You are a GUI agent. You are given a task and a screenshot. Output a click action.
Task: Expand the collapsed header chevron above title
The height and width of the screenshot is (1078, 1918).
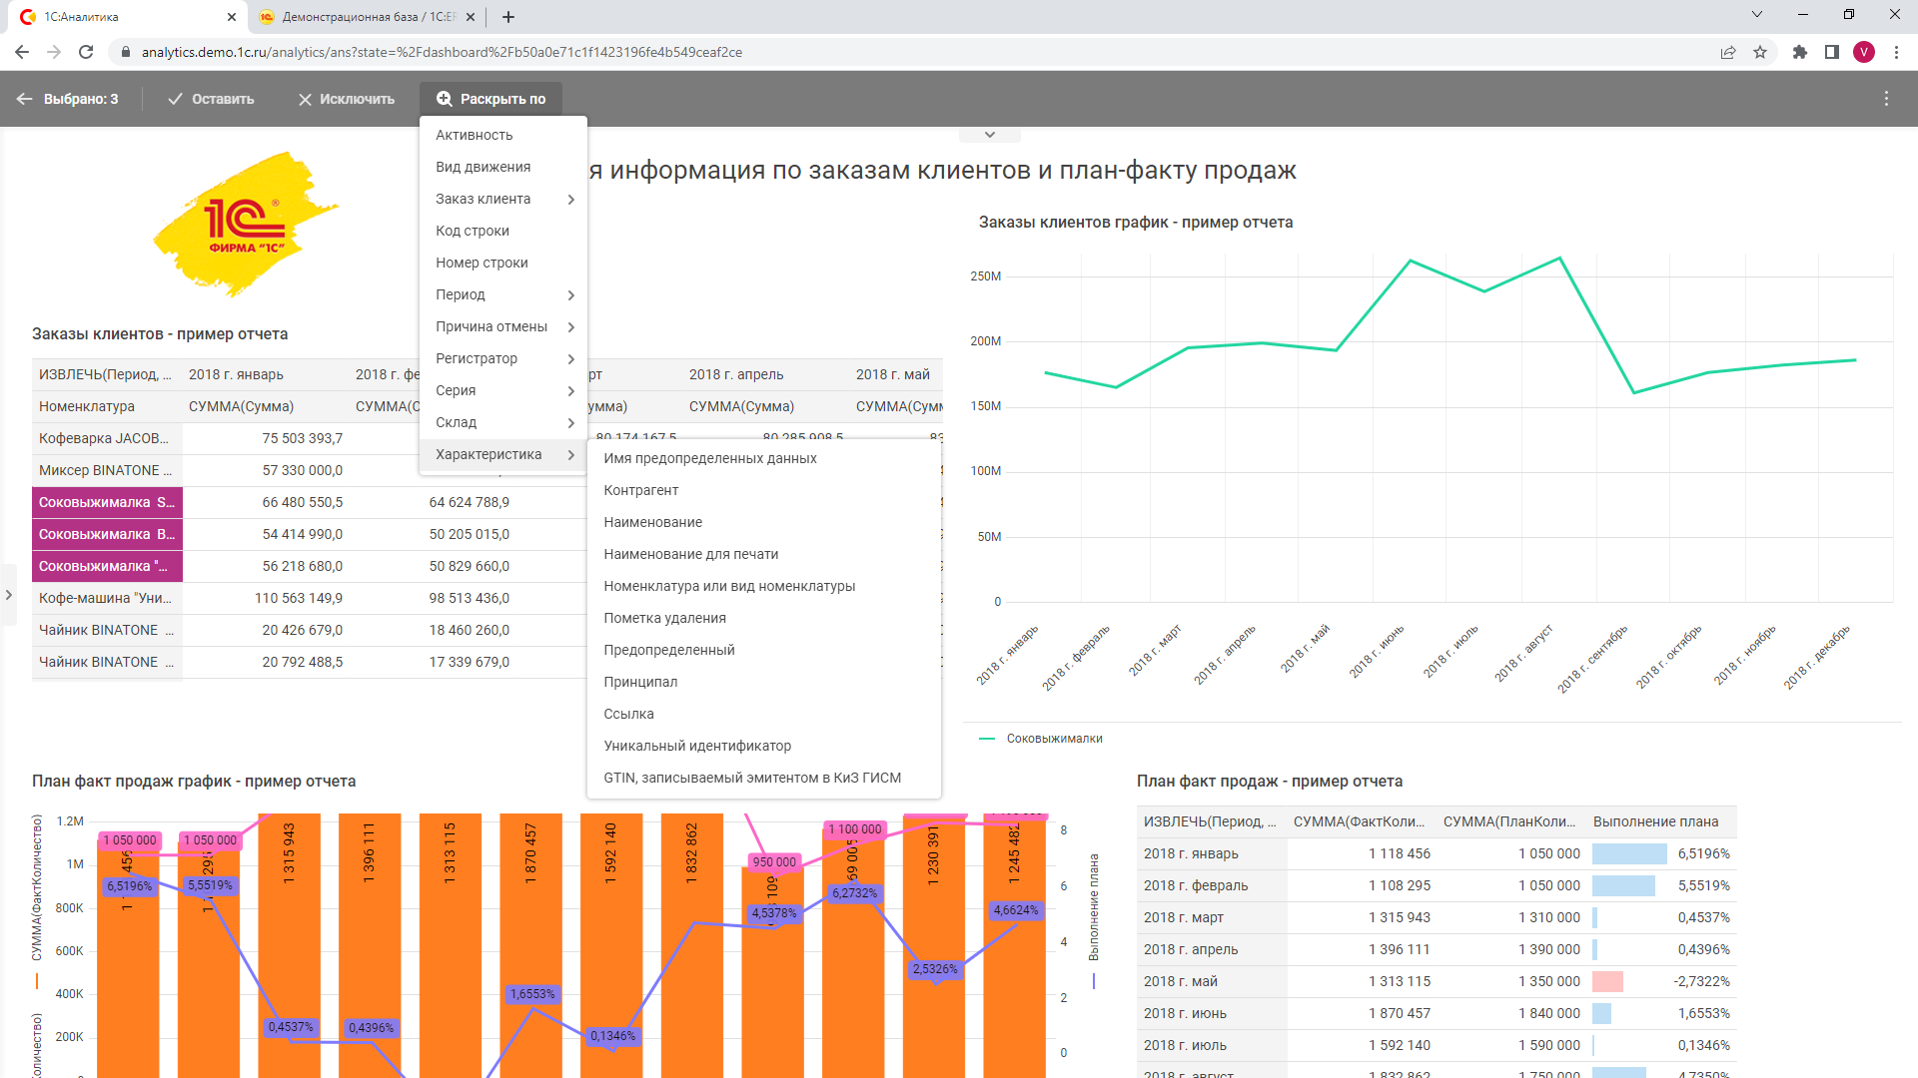coord(990,135)
